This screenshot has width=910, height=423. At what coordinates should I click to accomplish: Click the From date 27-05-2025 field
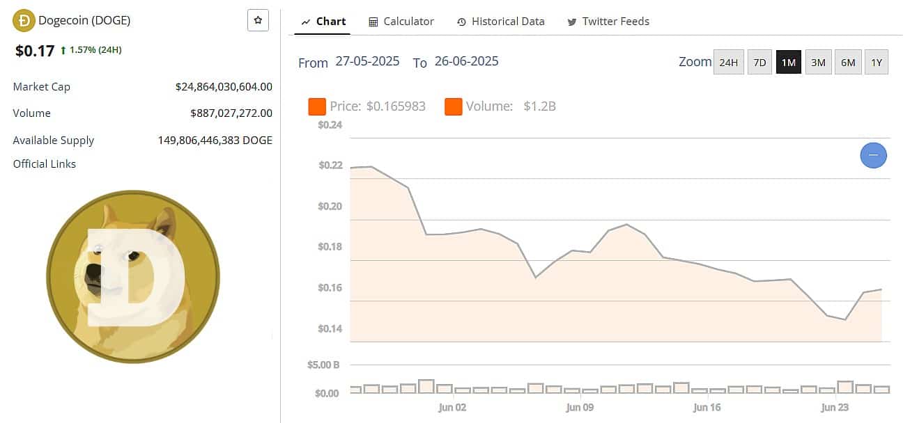367,61
